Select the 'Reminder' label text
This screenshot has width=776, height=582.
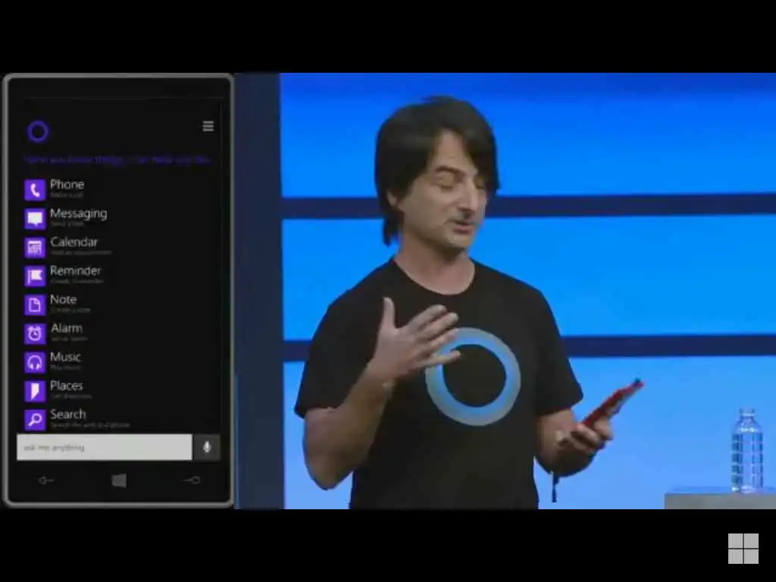75,271
